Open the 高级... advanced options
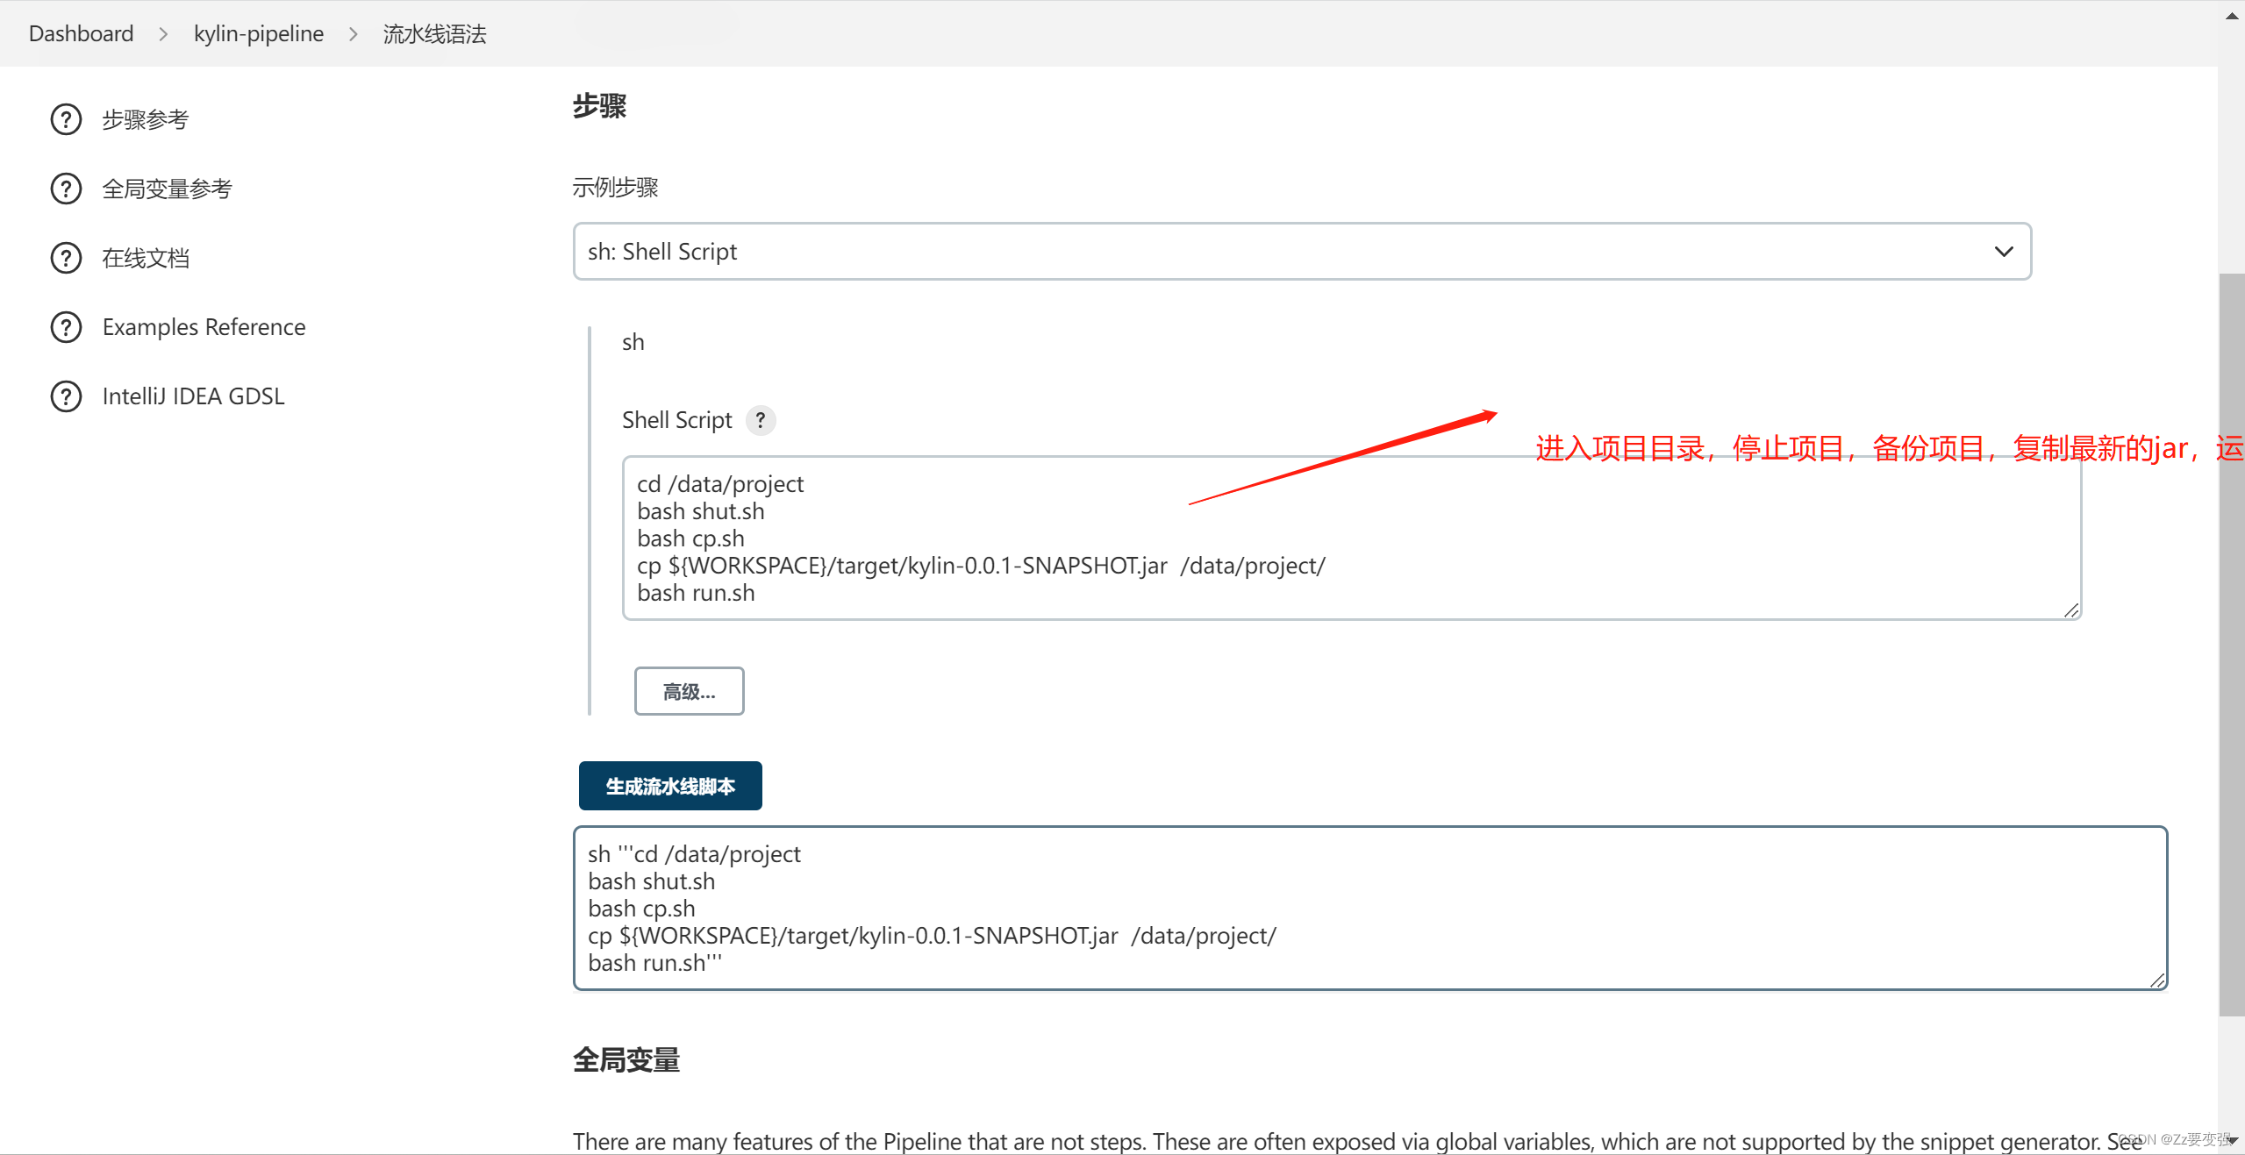Image resolution: width=2245 pixels, height=1155 pixels. [x=689, y=691]
